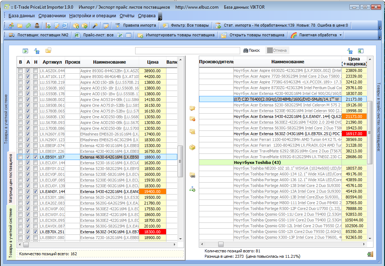Toggle column А checkbox for LX.EBB0Y.080
The height and width of the screenshot is (266, 385).
click(x=28, y=238)
